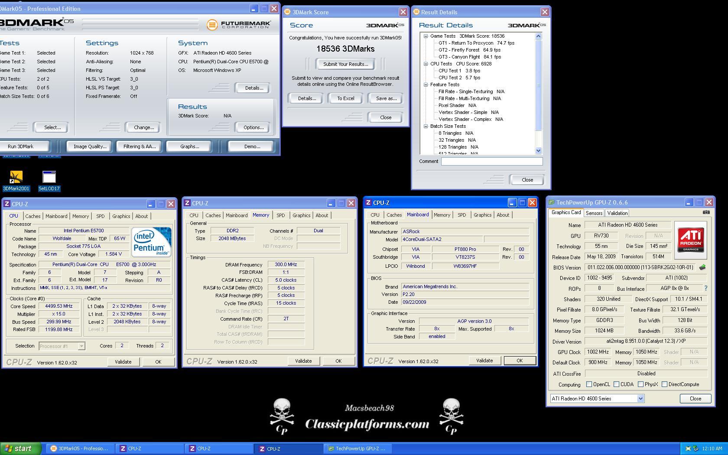Collapse the Feature Tests tree node
Image resolution: width=728 pixels, height=455 pixels.
[426, 84]
